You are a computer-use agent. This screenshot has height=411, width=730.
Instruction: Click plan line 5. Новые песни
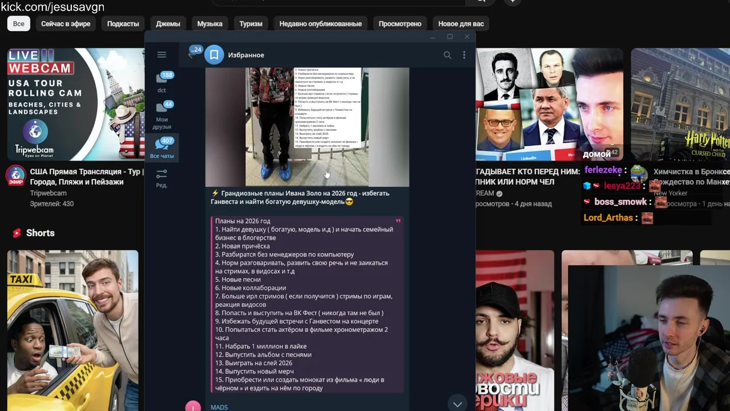(x=238, y=280)
